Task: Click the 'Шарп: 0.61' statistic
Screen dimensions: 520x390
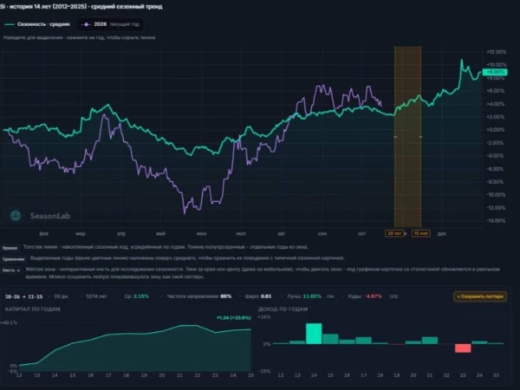Action: pyautogui.click(x=258, y=296)
